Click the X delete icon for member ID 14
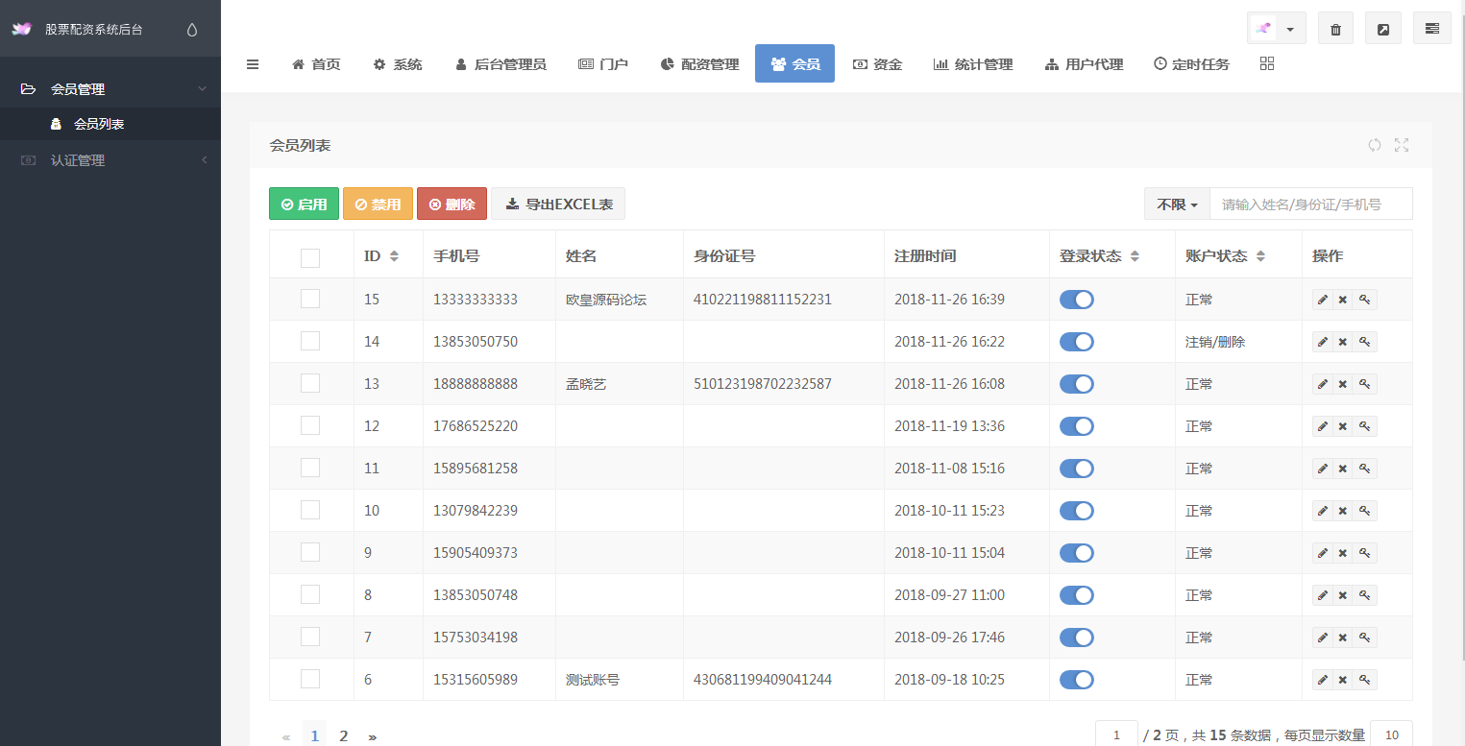This screenshot has height=746, width=1465. click(x=1343, y=341)
